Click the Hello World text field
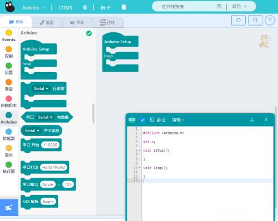Screen dimensions: 278x221 53,167
